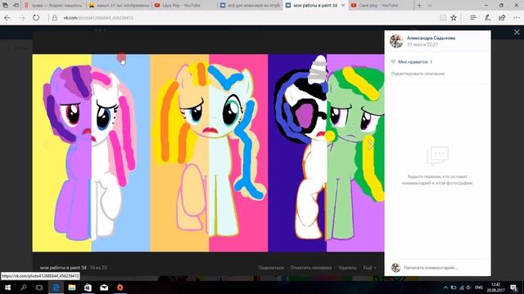Close the 'мои работы в paint 3d' tab

pos(343,6)
